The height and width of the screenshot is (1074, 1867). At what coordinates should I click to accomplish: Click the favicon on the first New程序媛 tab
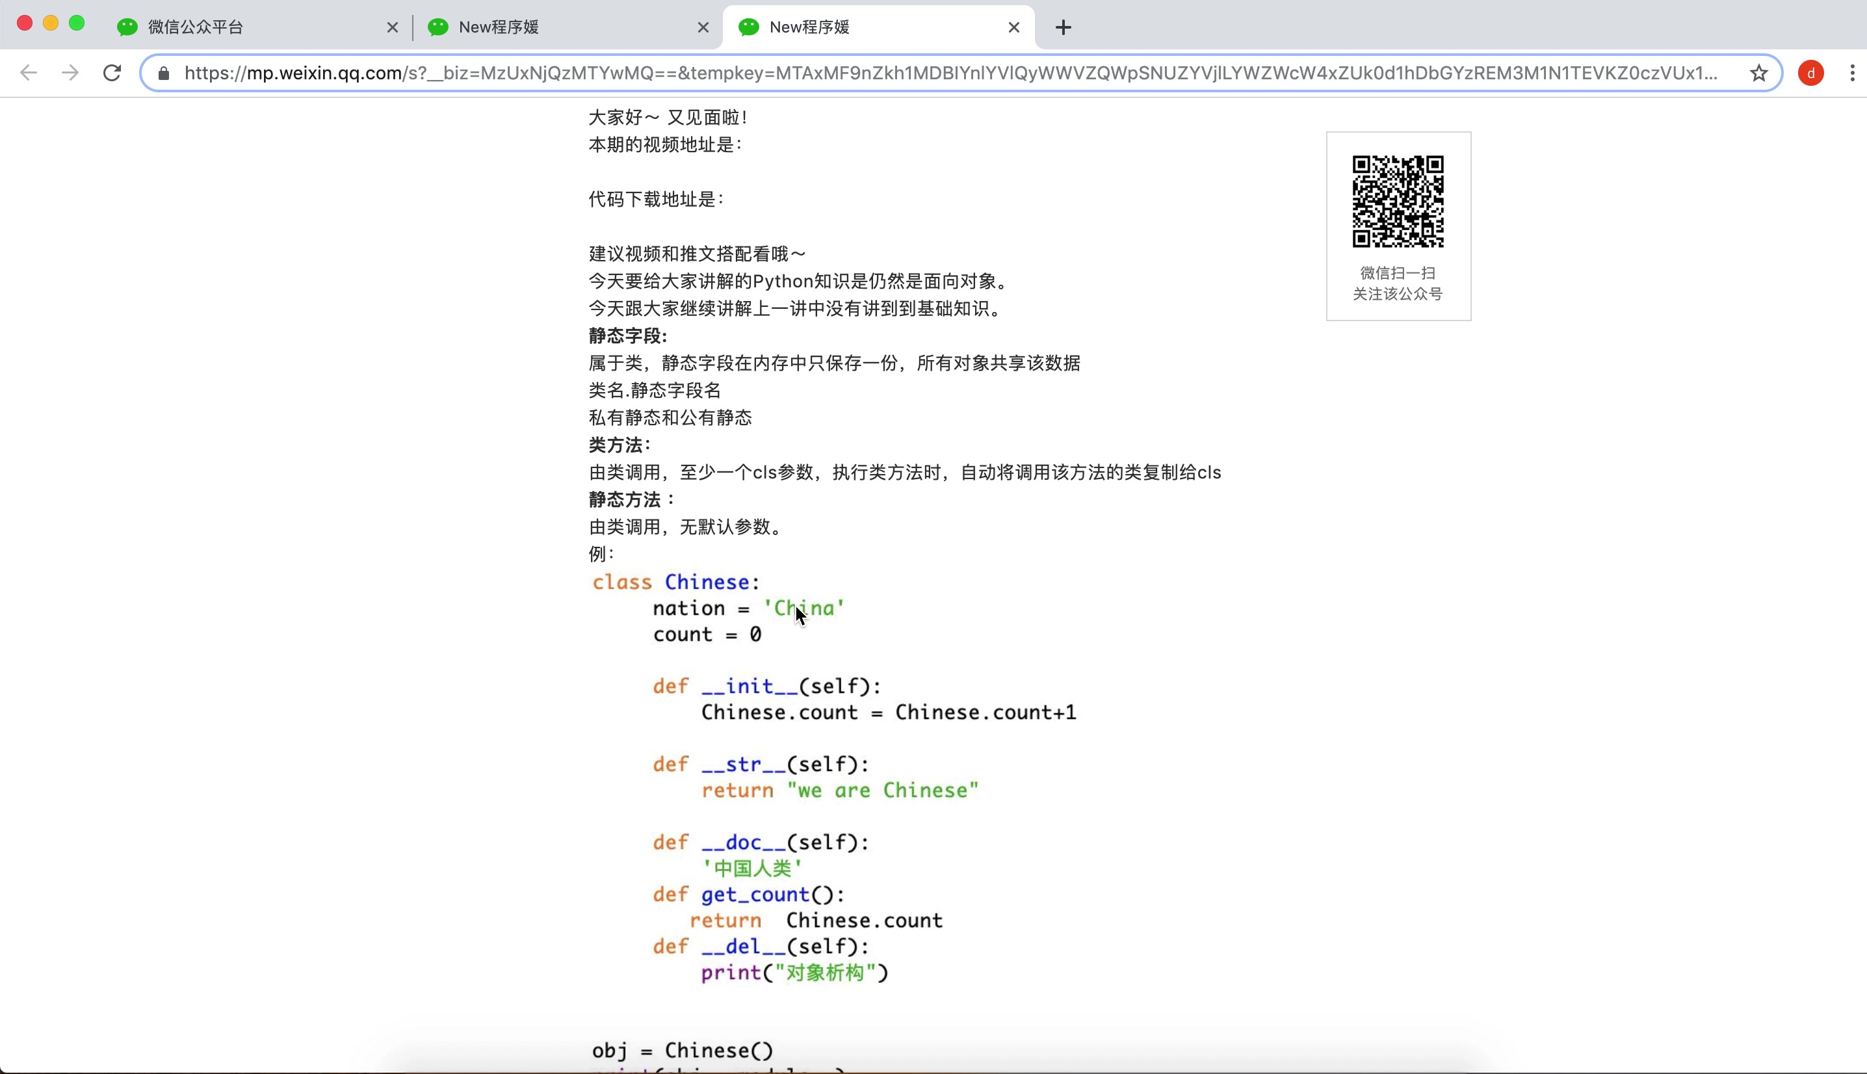click(x=437, y=27)
